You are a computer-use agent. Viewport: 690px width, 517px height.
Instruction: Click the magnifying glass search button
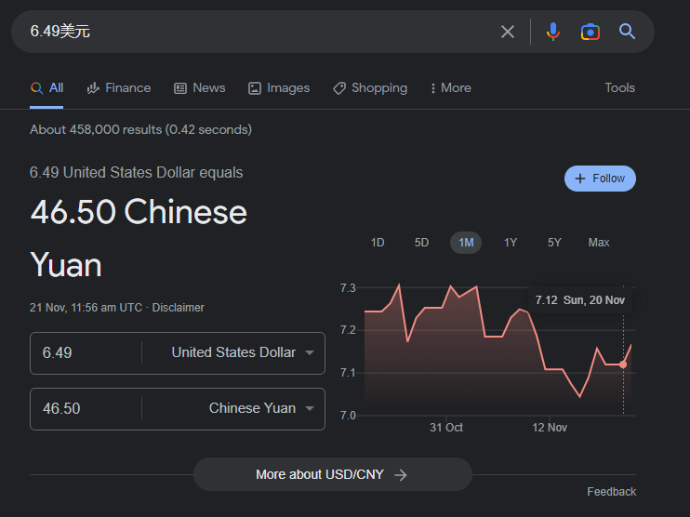coord(628,32)
